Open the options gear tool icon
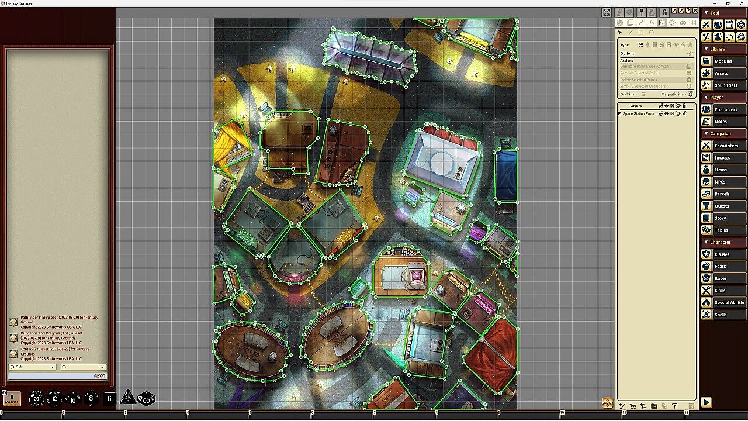Image resolution: width=748 pixels, height=421 pixels. click(741, 37)
